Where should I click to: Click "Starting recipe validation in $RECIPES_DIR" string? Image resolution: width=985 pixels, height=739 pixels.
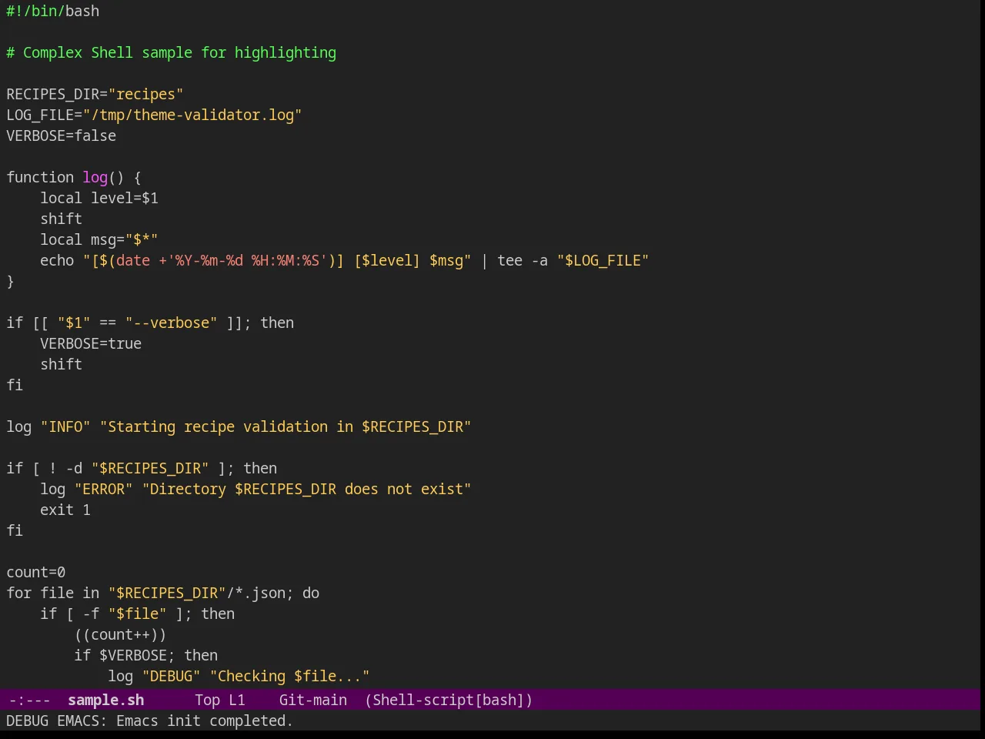tap(285, 426)
